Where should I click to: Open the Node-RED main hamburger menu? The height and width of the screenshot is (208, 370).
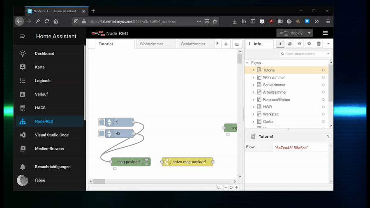(x=325, y=33)
